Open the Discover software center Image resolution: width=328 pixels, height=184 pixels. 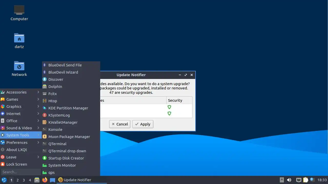[71, 79]
